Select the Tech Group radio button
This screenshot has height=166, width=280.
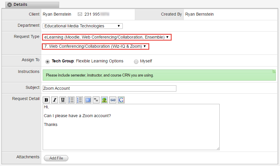(x=47, y=62)
